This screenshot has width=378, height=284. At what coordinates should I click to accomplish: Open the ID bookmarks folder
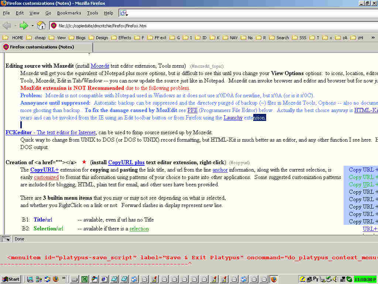201,38
